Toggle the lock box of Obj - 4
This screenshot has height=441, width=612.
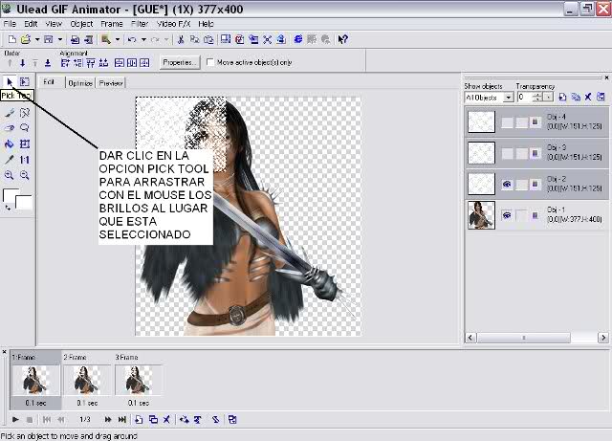521,122
